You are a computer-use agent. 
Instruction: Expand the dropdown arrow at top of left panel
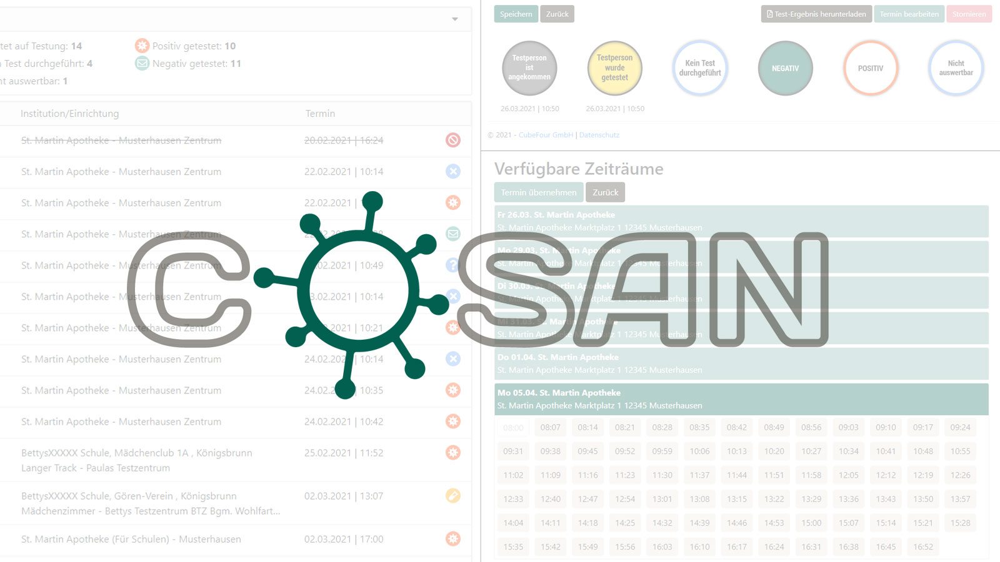coord(455,19)
